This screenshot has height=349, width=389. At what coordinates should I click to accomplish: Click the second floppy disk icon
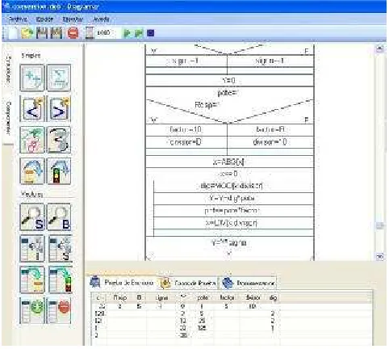pyautogui.click(x=56, y=33)
